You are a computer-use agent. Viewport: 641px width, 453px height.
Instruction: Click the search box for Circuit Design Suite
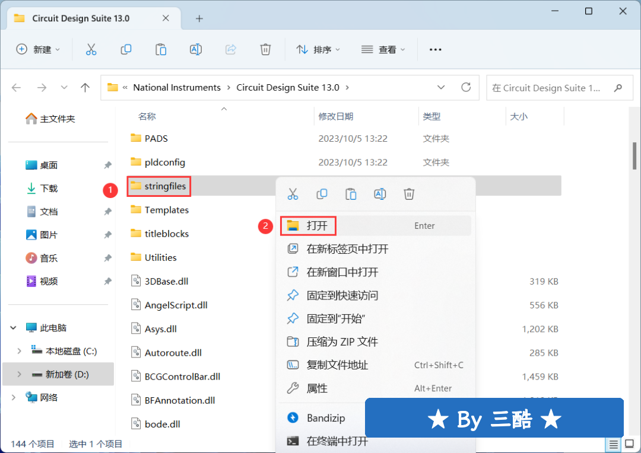[559, 88]
